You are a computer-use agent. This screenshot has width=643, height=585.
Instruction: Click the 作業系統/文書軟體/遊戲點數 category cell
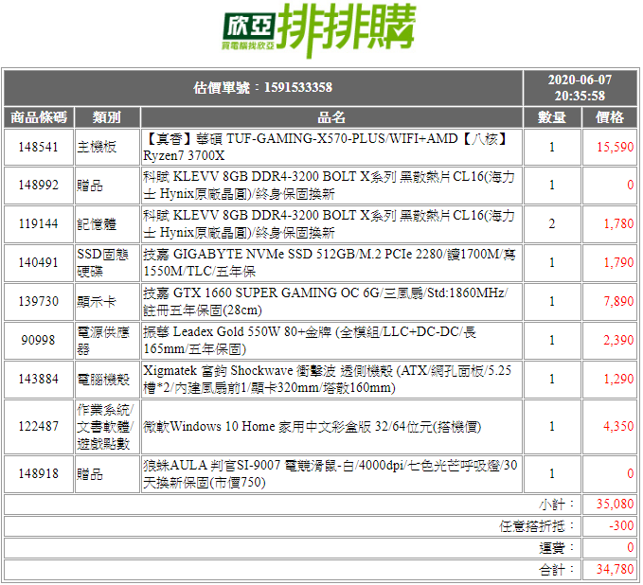[107, 427]
